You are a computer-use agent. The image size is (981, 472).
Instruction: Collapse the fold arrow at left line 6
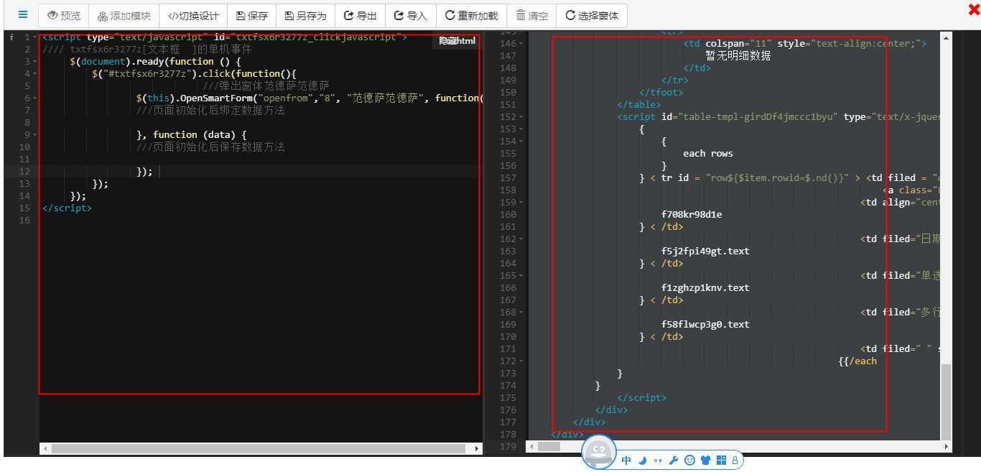point(35,98)
